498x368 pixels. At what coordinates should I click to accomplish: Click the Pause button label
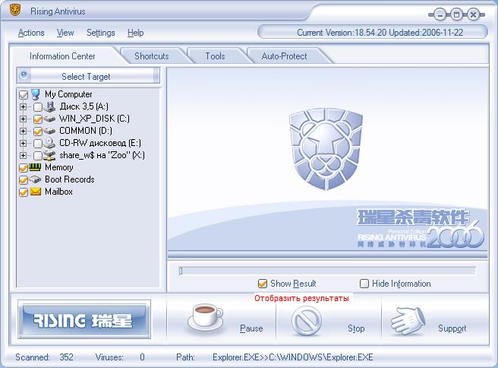(251, 328)
